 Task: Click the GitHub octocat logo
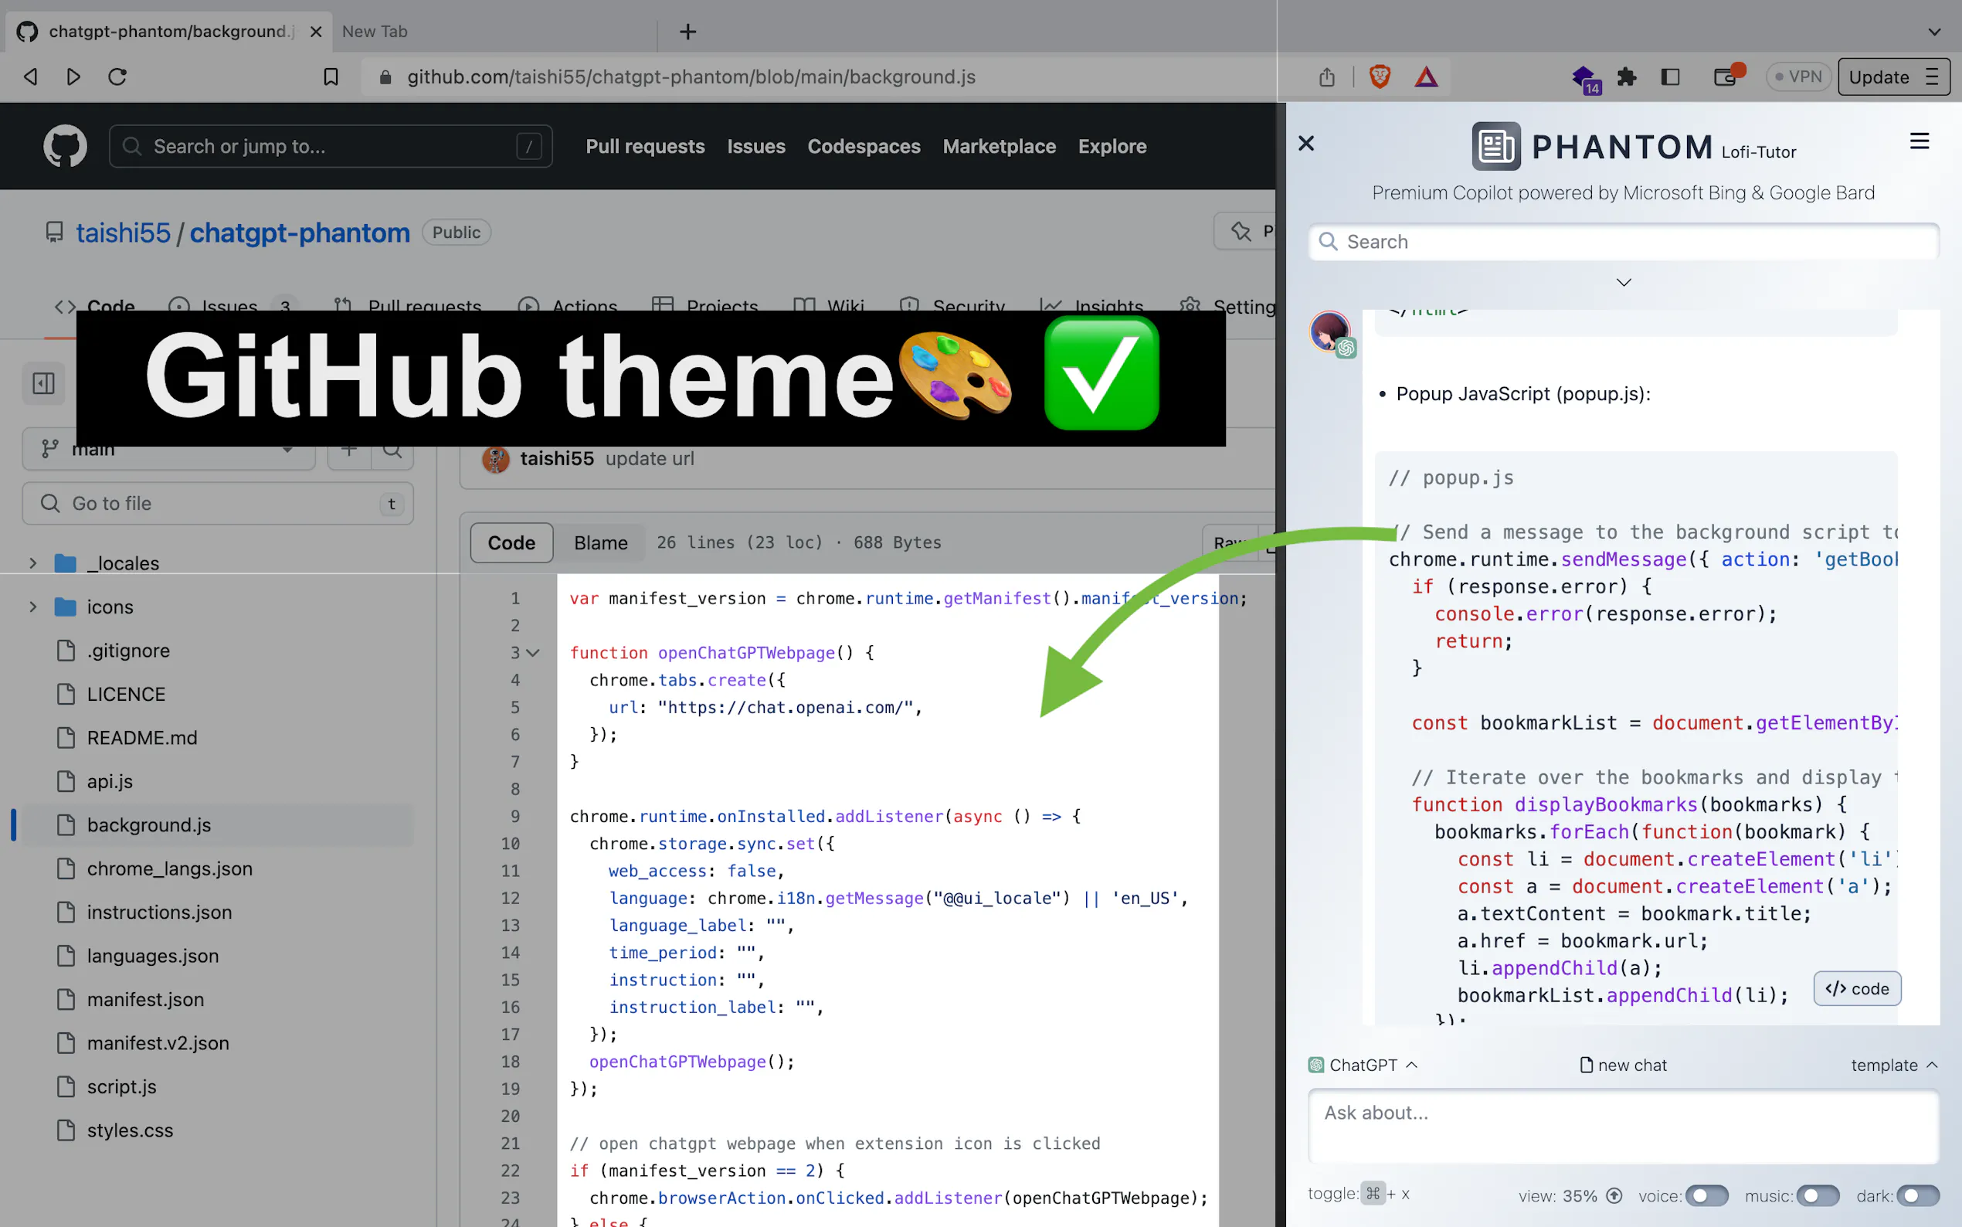[x=65, y=146]
